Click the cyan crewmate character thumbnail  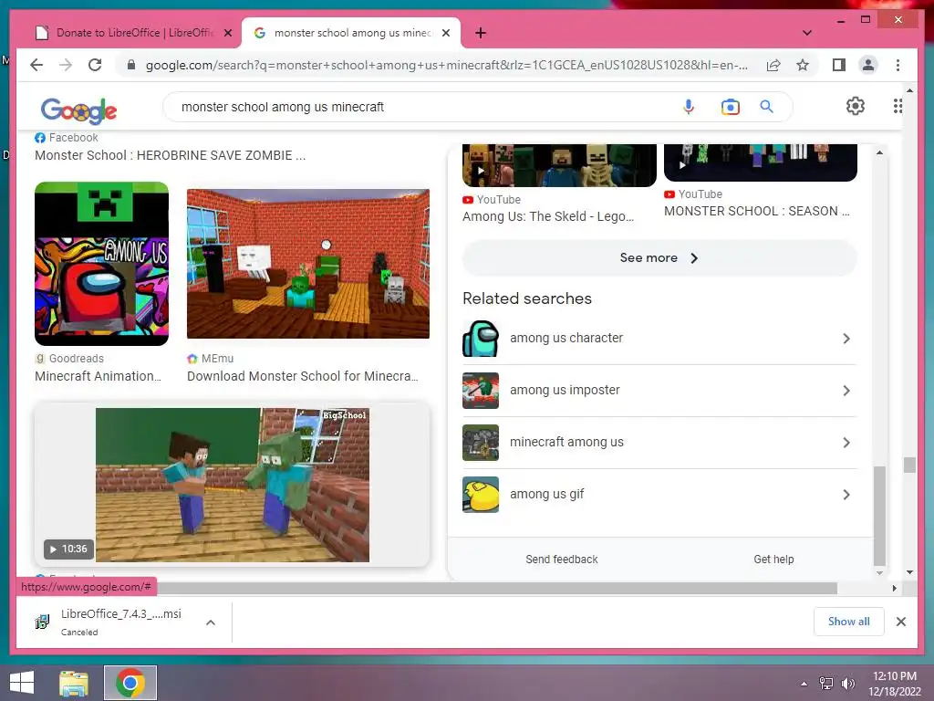(x=480, y=338)
